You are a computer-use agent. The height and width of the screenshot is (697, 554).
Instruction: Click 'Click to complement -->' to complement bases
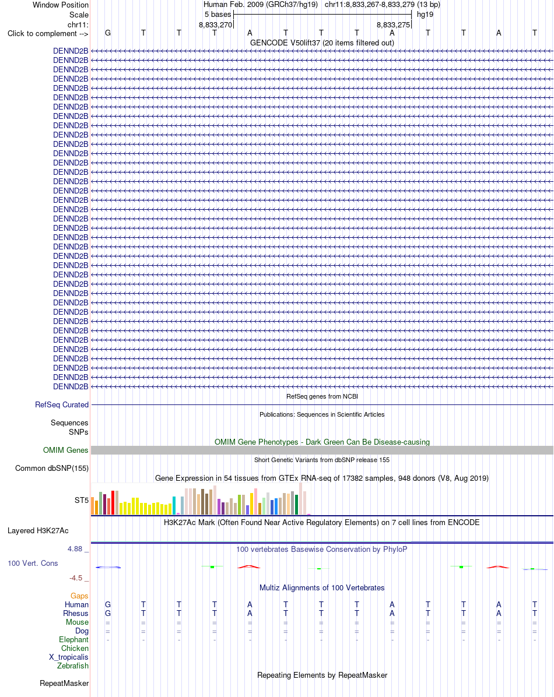(x=48, y=34)
